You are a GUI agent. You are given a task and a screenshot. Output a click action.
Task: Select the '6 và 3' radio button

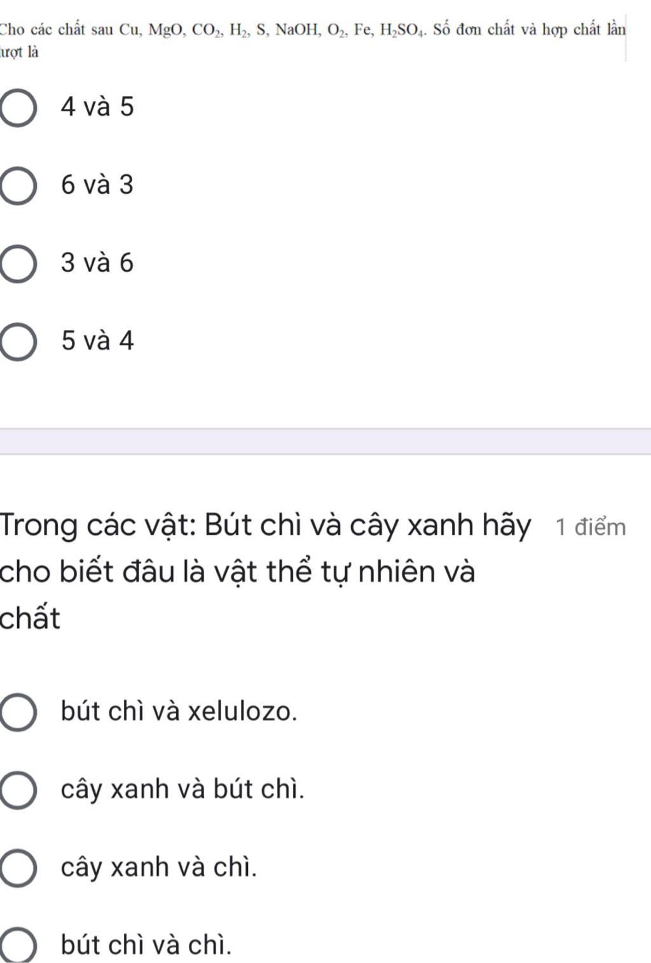click(17, 186)
